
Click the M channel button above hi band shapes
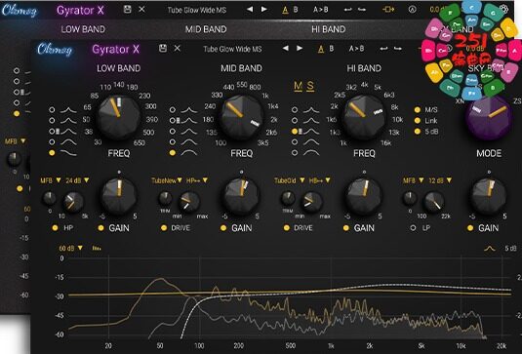pos(298,86)
